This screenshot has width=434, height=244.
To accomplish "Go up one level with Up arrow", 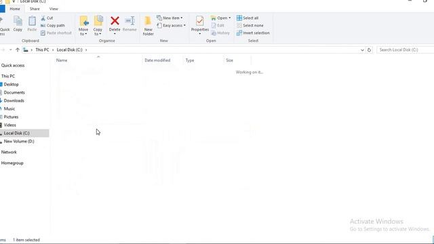I will tap(18, 49).
